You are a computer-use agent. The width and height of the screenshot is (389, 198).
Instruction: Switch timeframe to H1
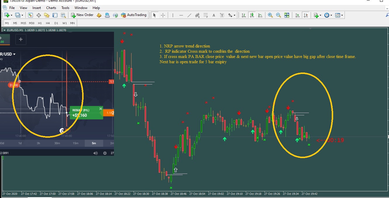(x=40, y=23)
